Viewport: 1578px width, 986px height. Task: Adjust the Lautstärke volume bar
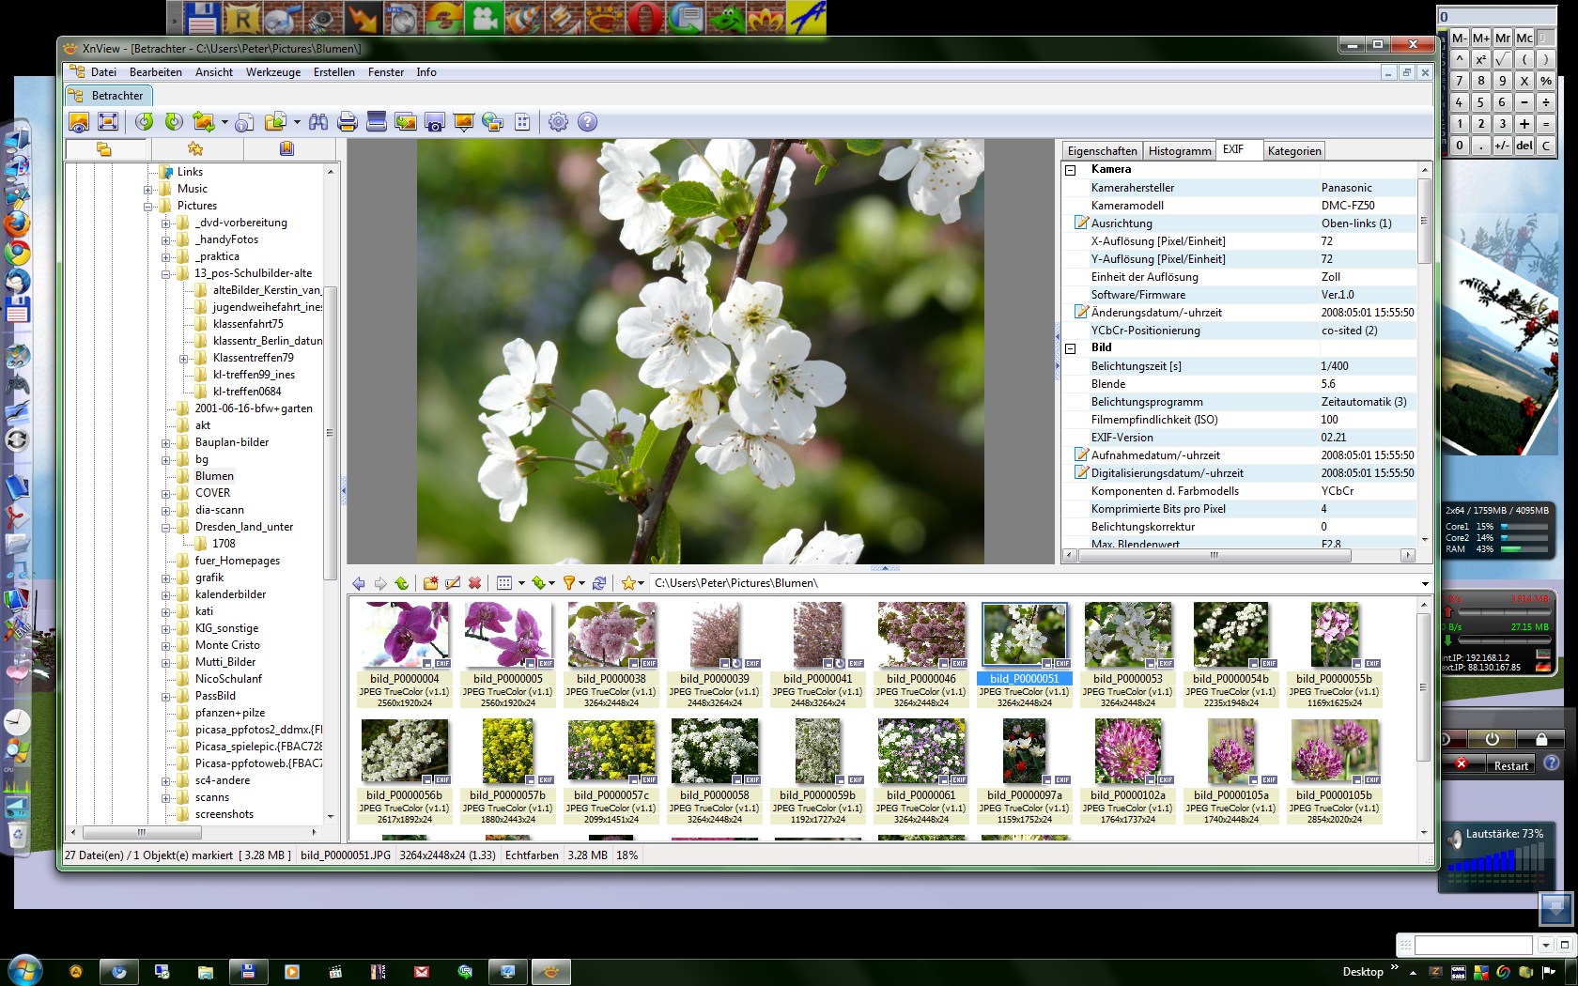(1494, 859)
